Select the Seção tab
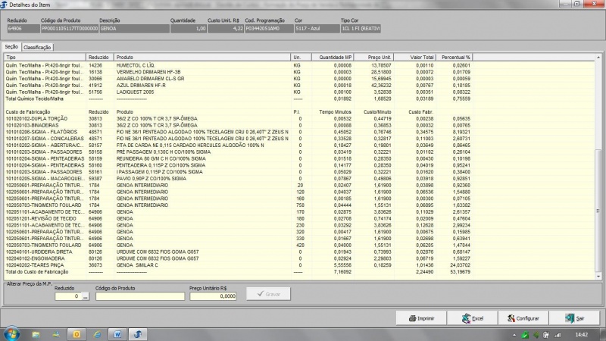 11,47
